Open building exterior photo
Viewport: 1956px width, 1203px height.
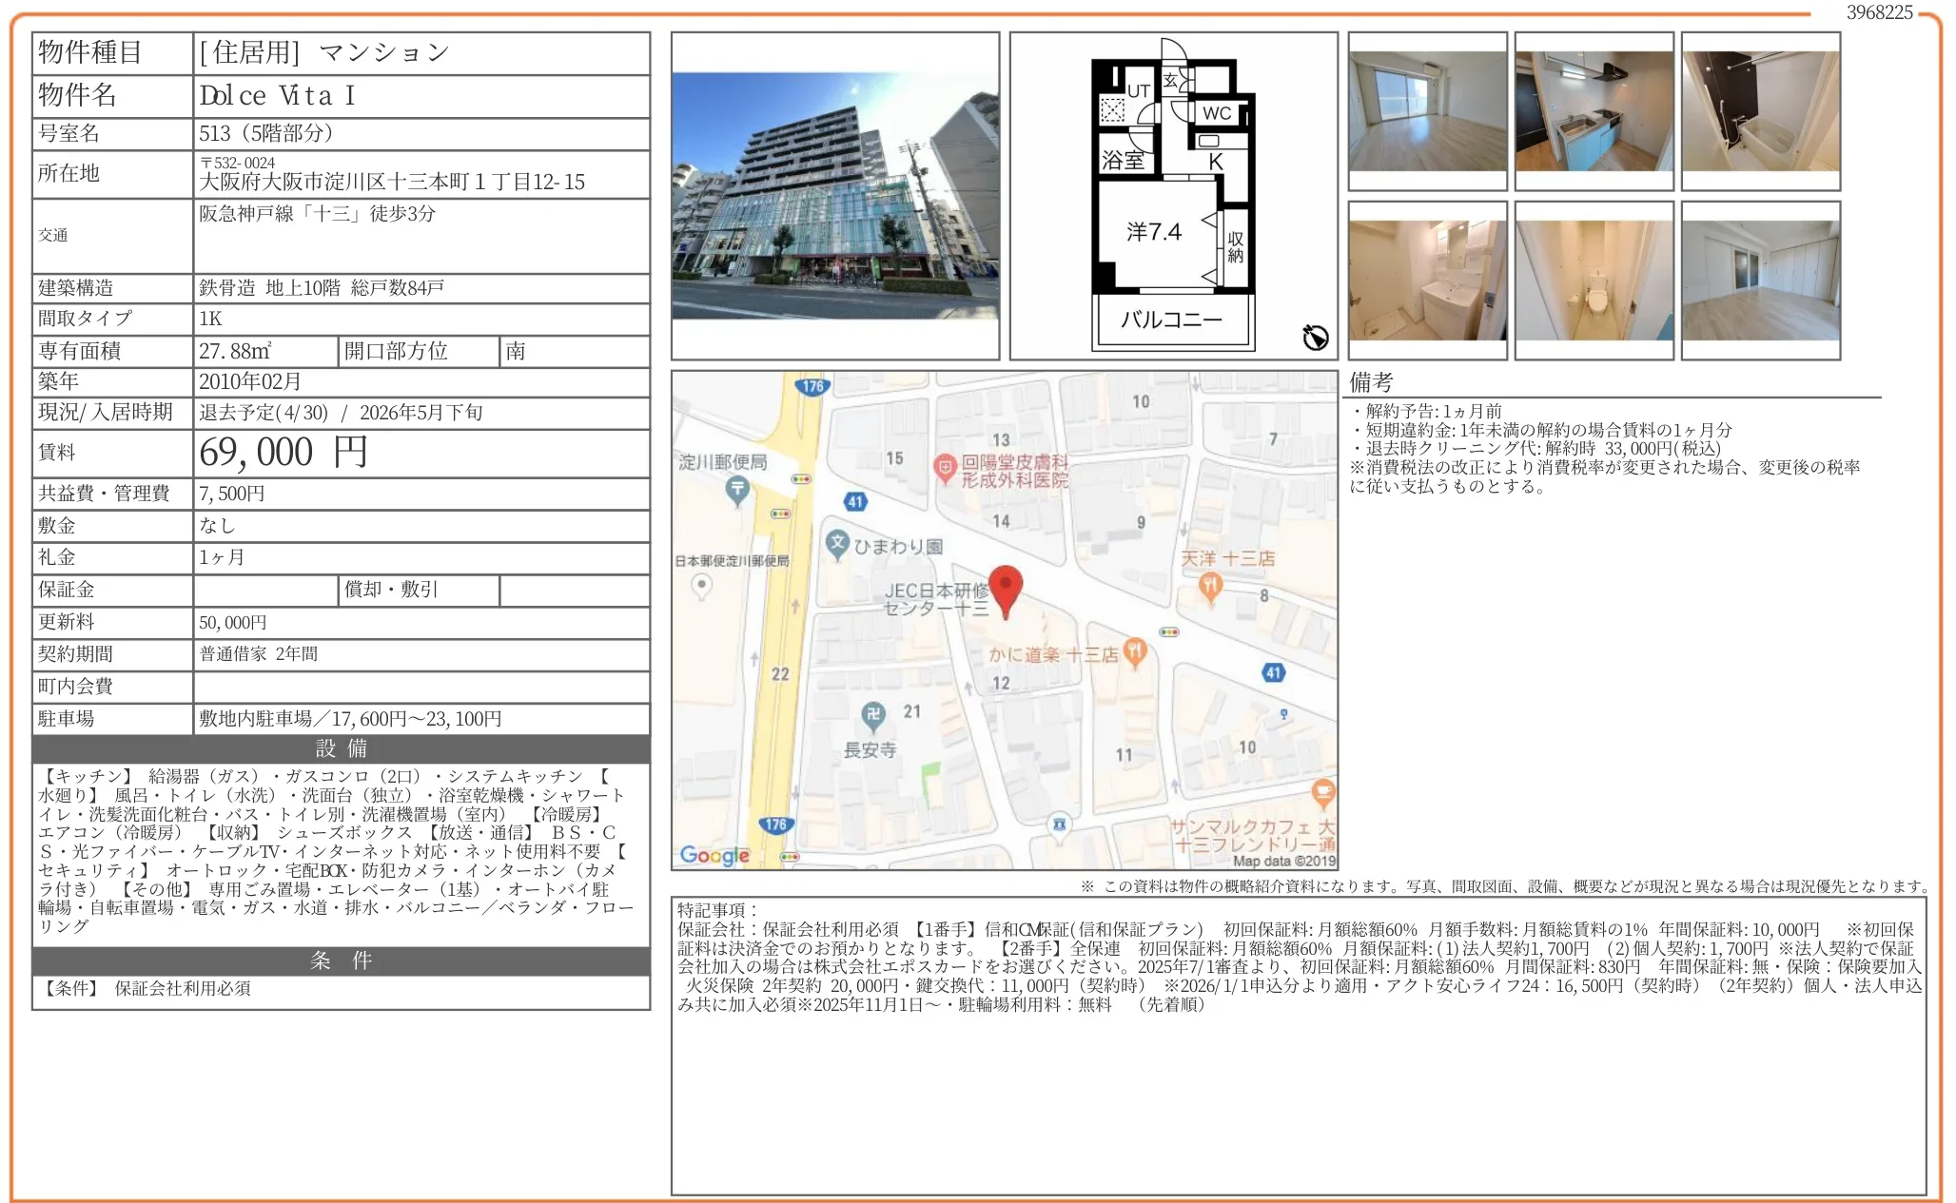click(834, 196)
